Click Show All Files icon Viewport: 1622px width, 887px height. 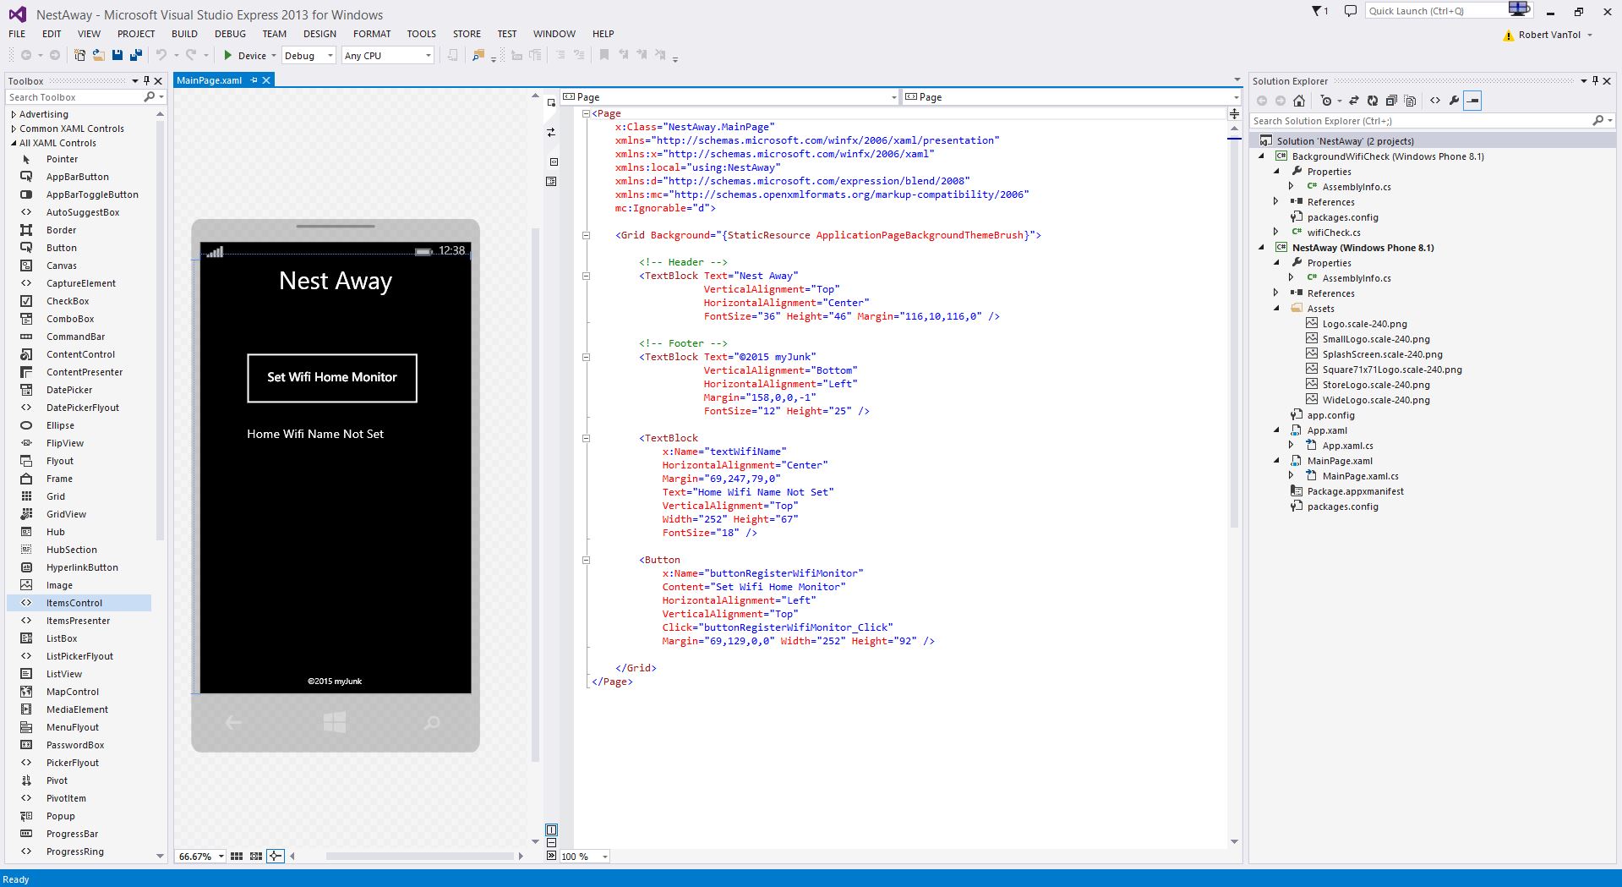click(x=1410, y=101)
